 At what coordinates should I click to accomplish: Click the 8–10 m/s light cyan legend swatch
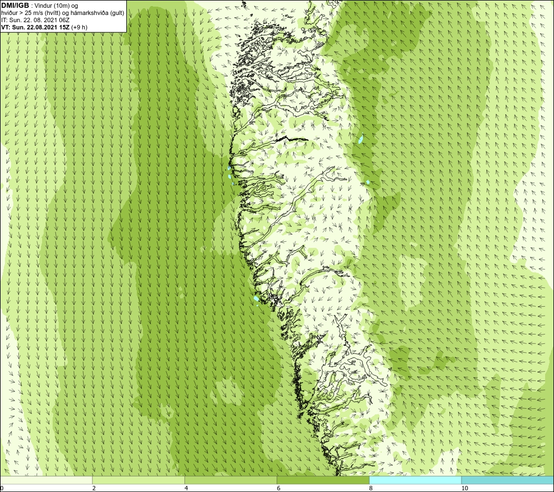(x=415, y=480)
